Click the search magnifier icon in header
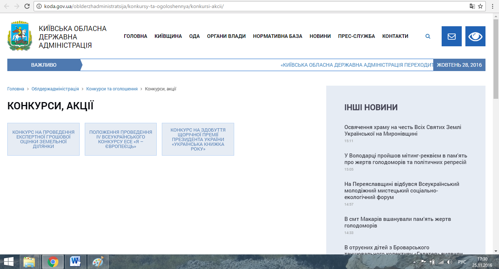 pyautogui.click(x=428, y=36)
